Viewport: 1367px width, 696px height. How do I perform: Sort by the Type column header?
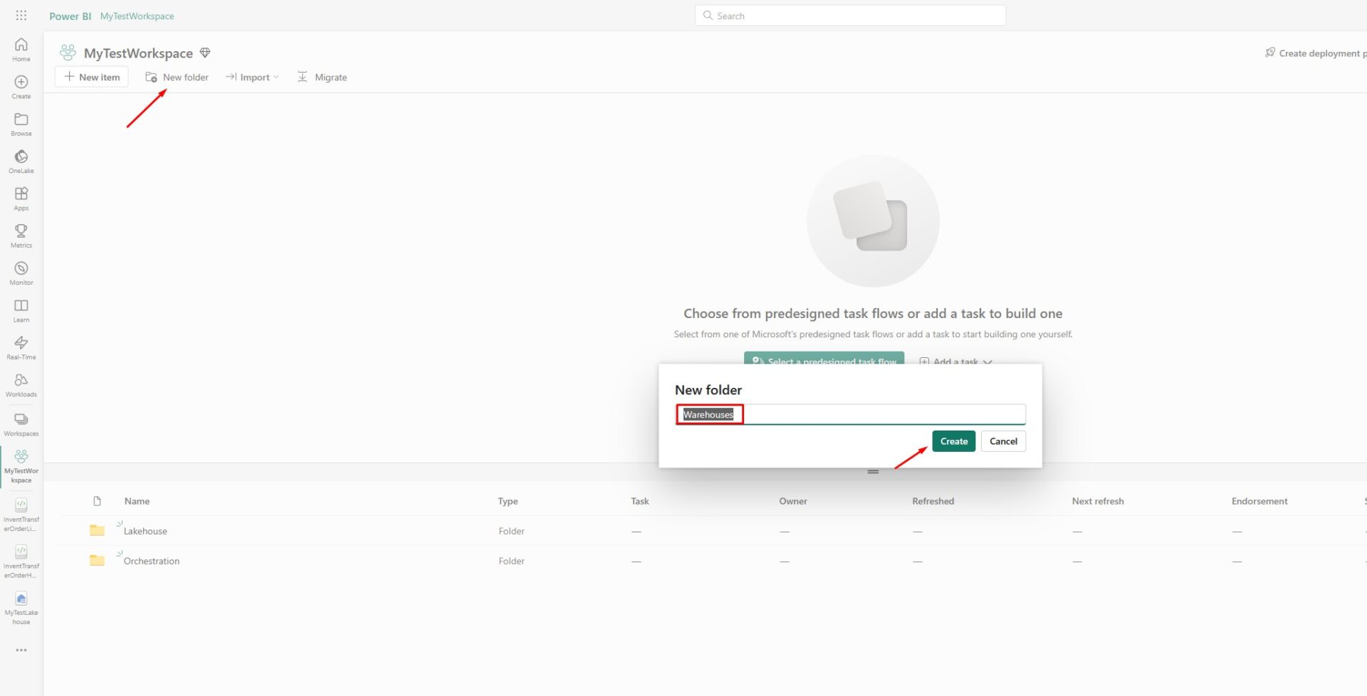(508, 501)
